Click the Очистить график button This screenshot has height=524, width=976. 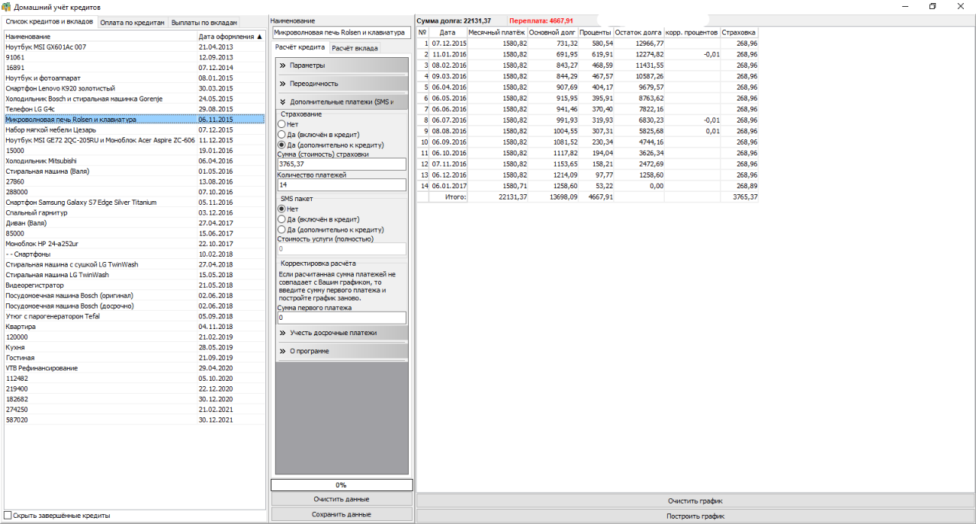695,501
